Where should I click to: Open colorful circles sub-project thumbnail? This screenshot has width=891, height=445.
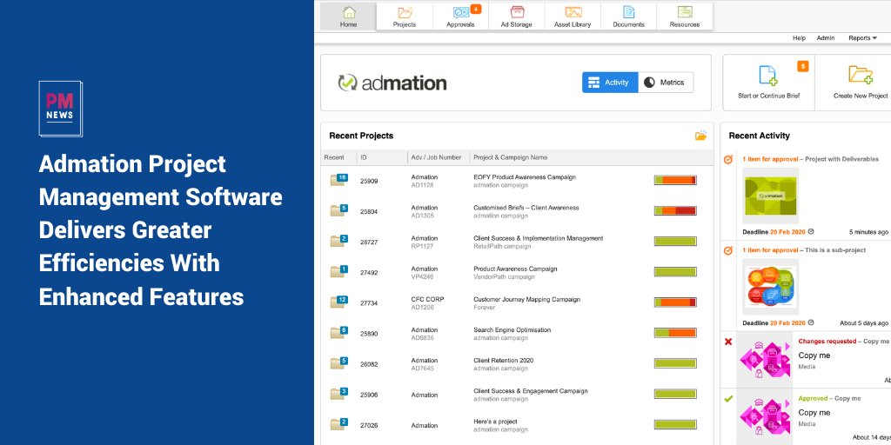[x=771, y=287]
